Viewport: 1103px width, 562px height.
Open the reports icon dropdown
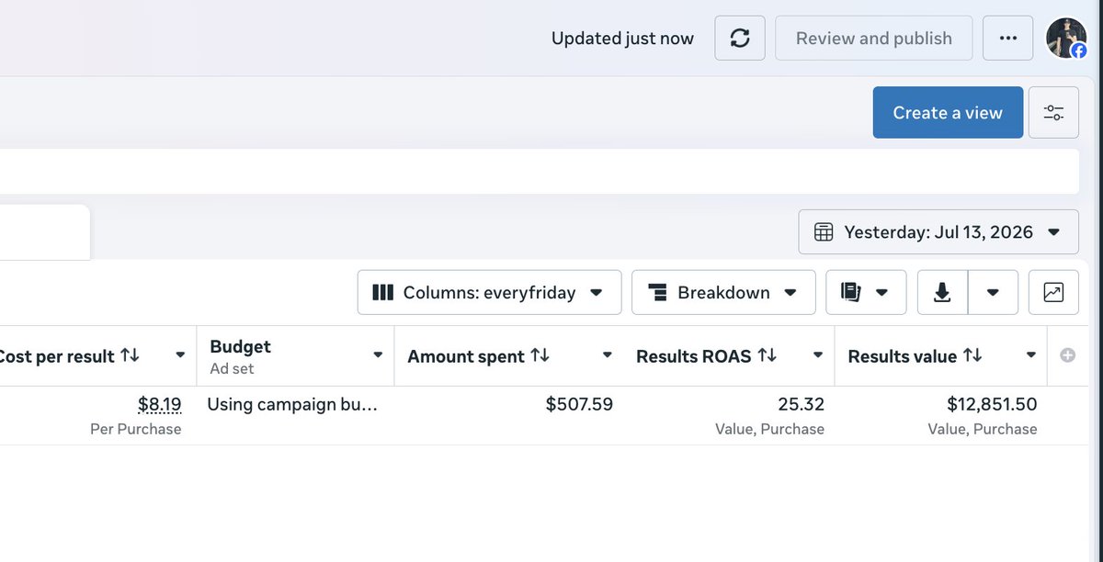[866, 293]
